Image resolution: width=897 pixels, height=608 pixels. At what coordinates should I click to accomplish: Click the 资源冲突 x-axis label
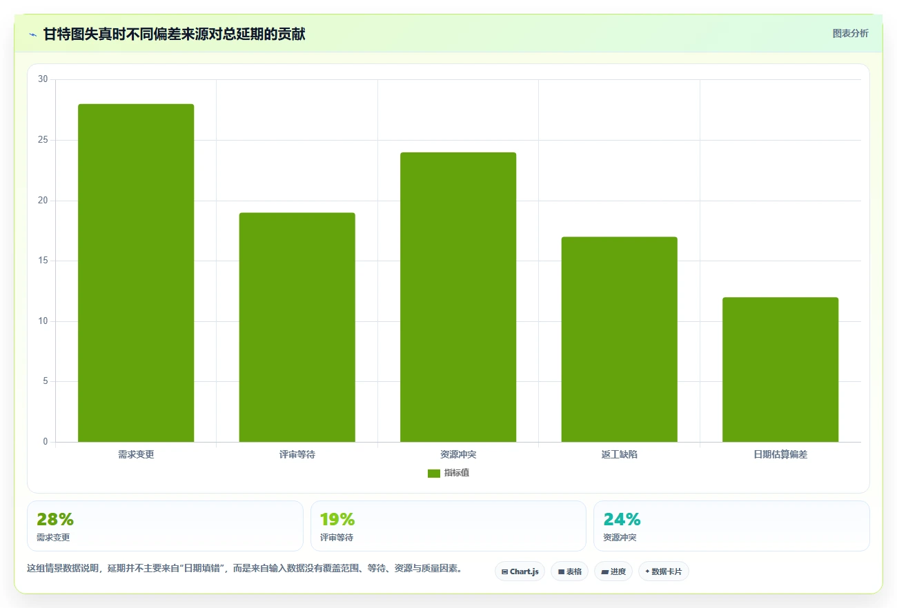(458, 454)
